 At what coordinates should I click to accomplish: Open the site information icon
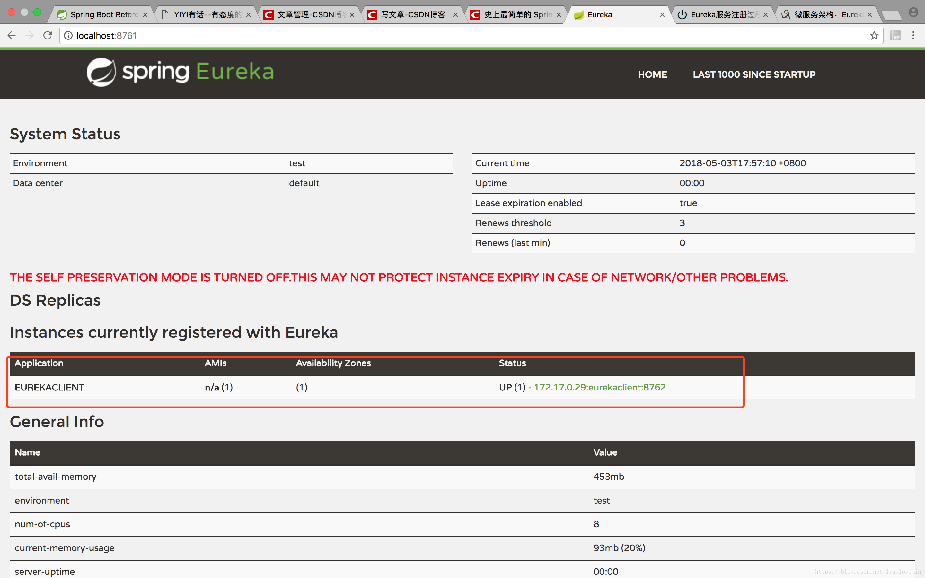[x=68, y=36]
